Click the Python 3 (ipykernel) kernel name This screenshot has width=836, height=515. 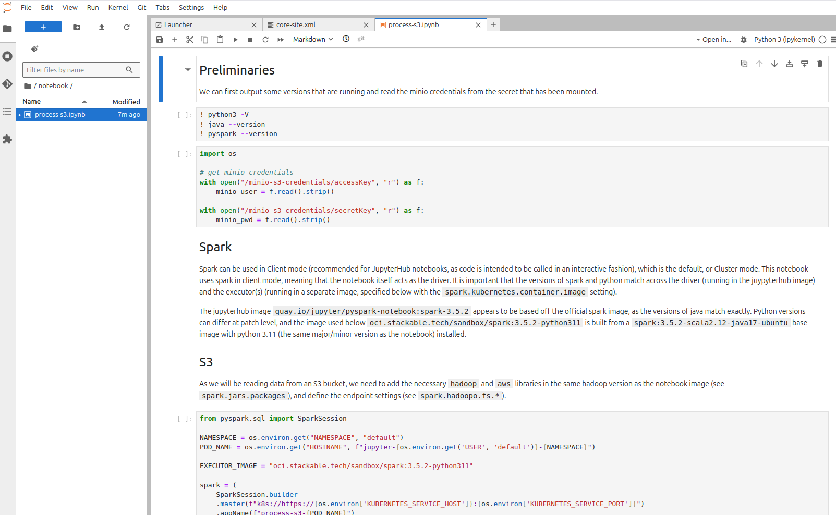tap(784, 40)
